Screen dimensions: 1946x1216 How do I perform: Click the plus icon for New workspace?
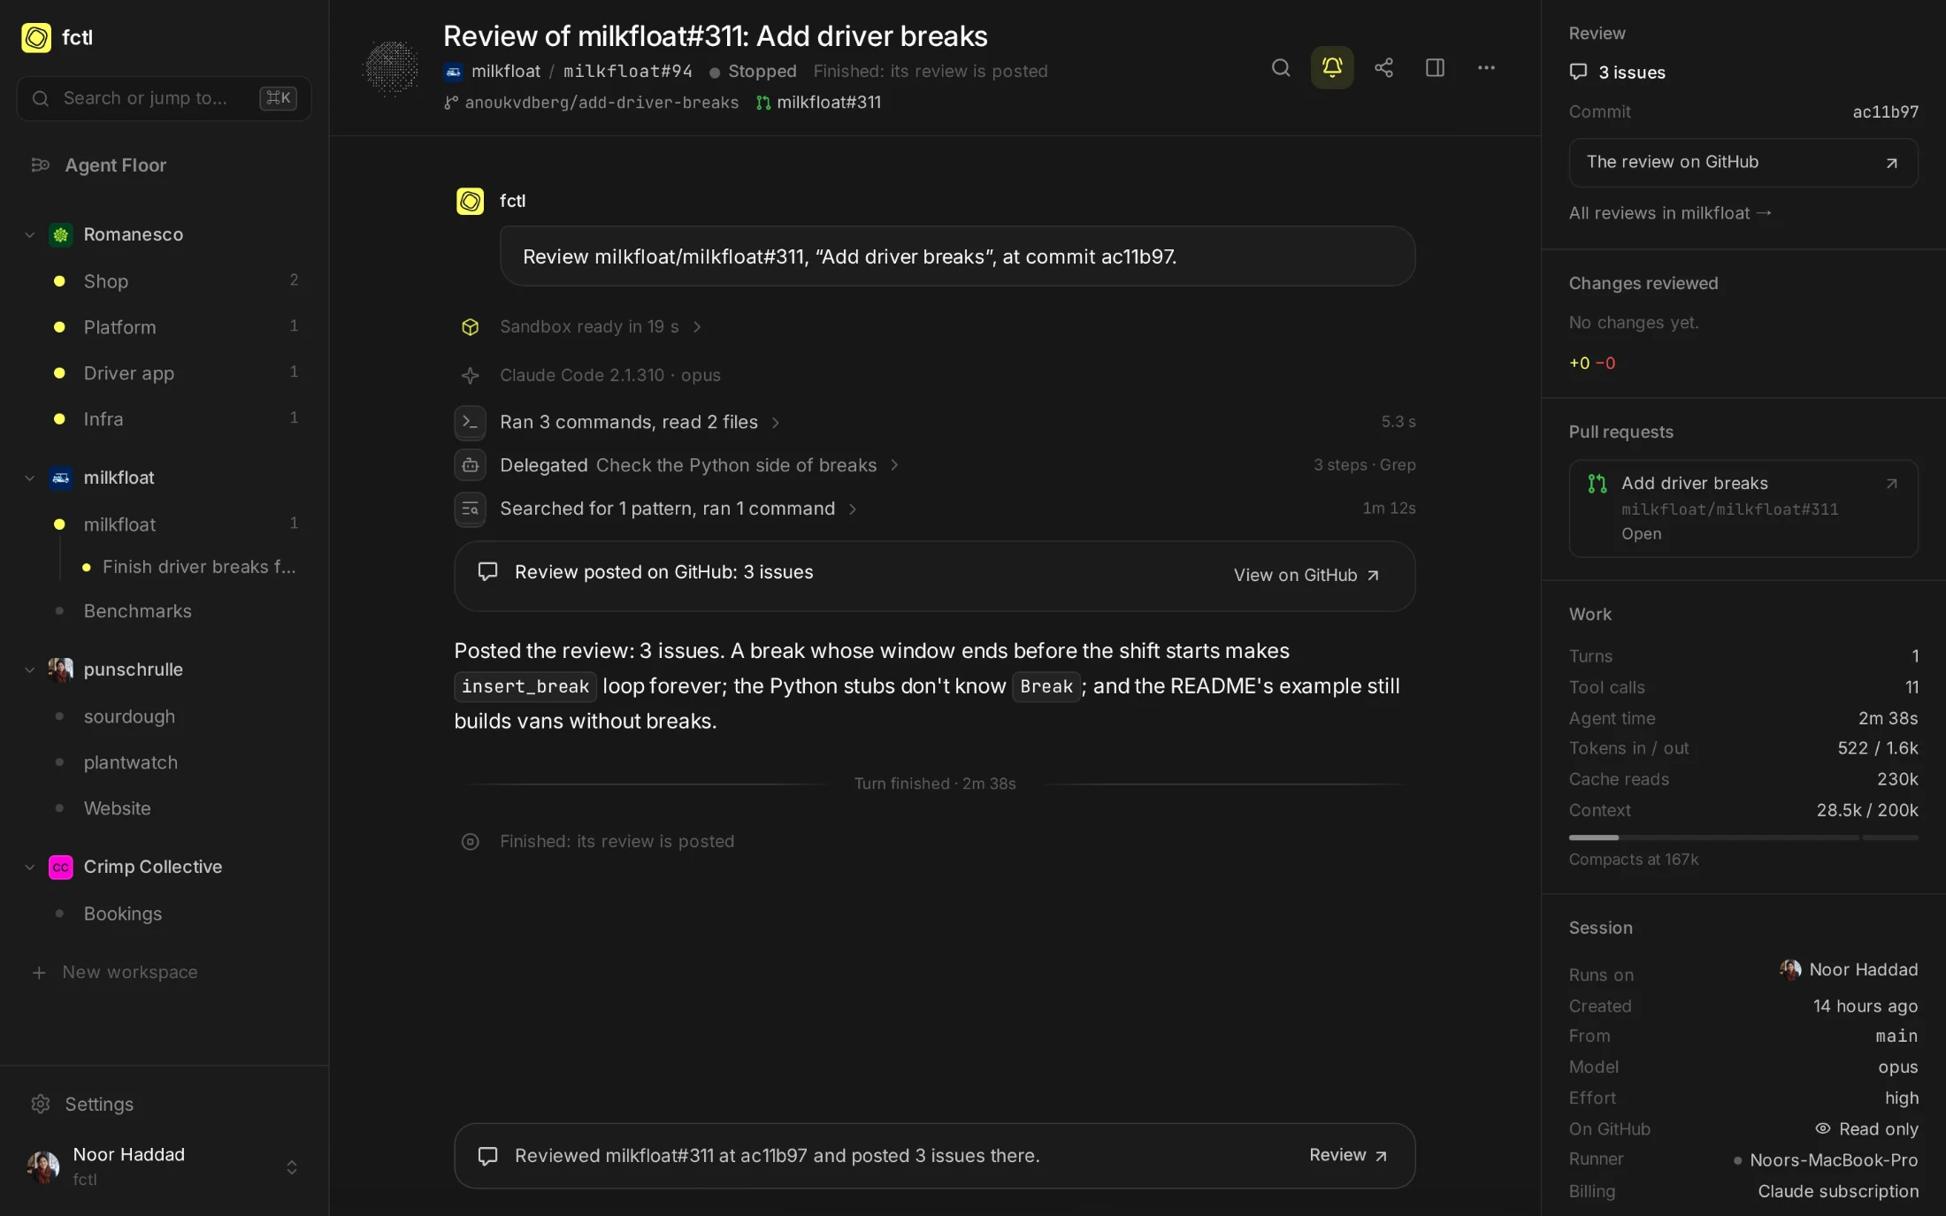[39, 972]
